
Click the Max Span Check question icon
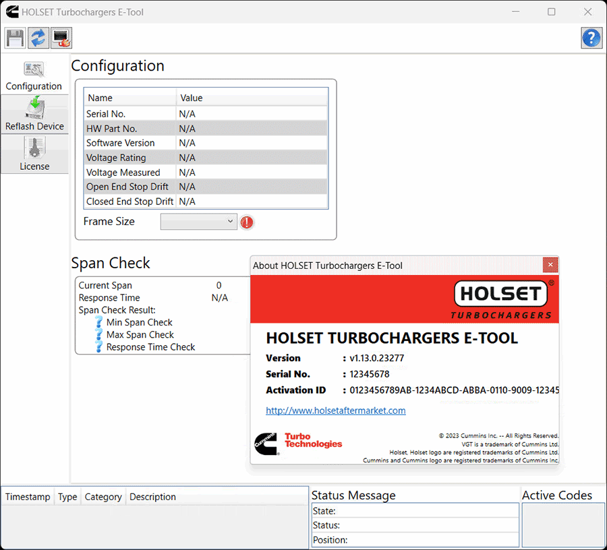pyautogui.click(x=98, y=334)
